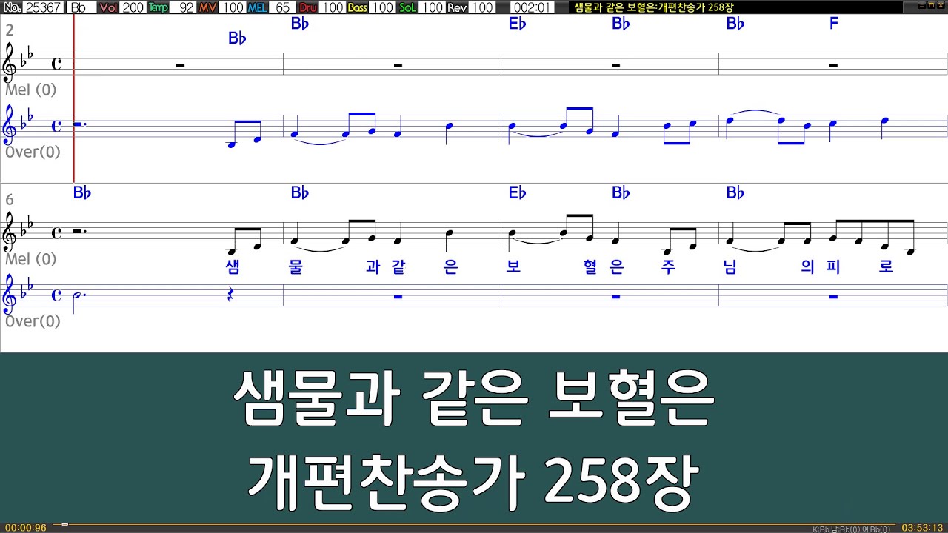Select the Tmp tempo value 92
The image size is (948, 533).
click(x=183, y=7)
